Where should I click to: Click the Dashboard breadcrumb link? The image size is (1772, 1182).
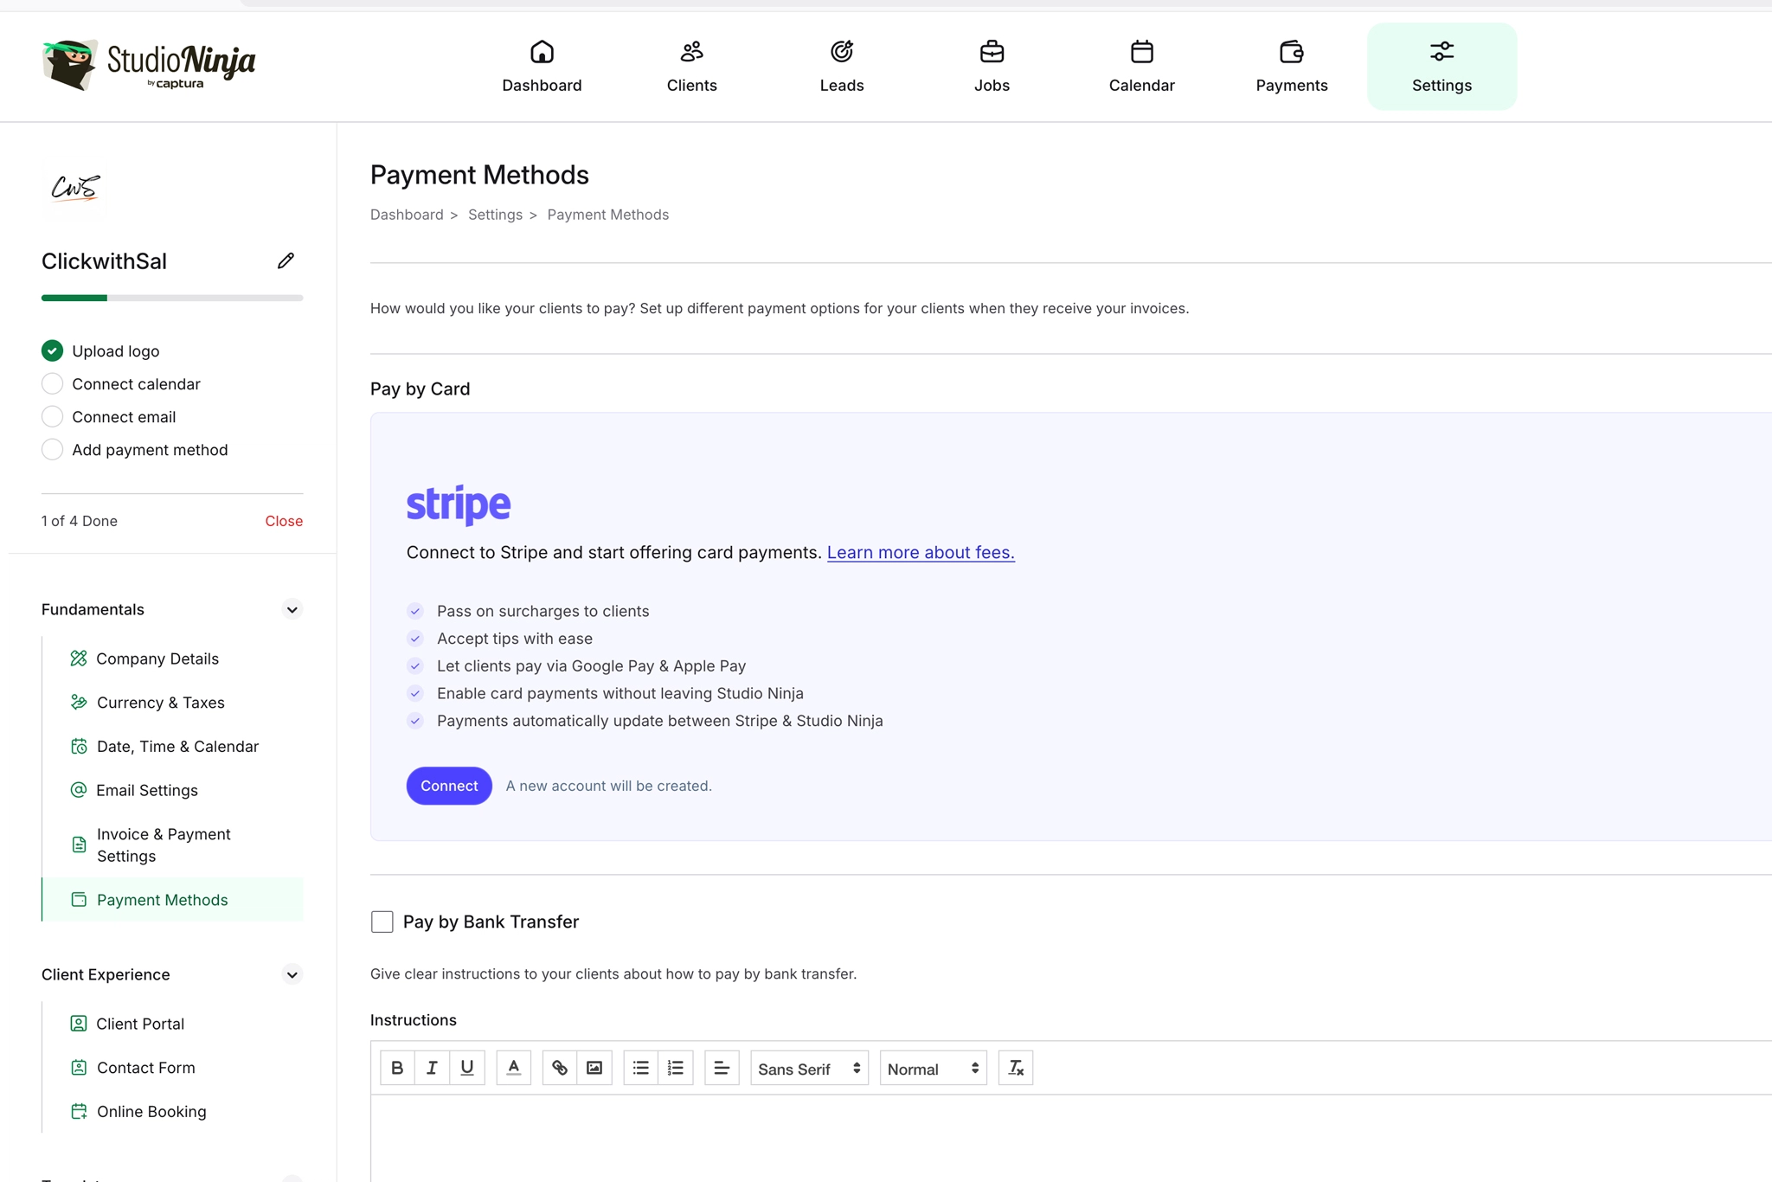click(x=407, y=215)
